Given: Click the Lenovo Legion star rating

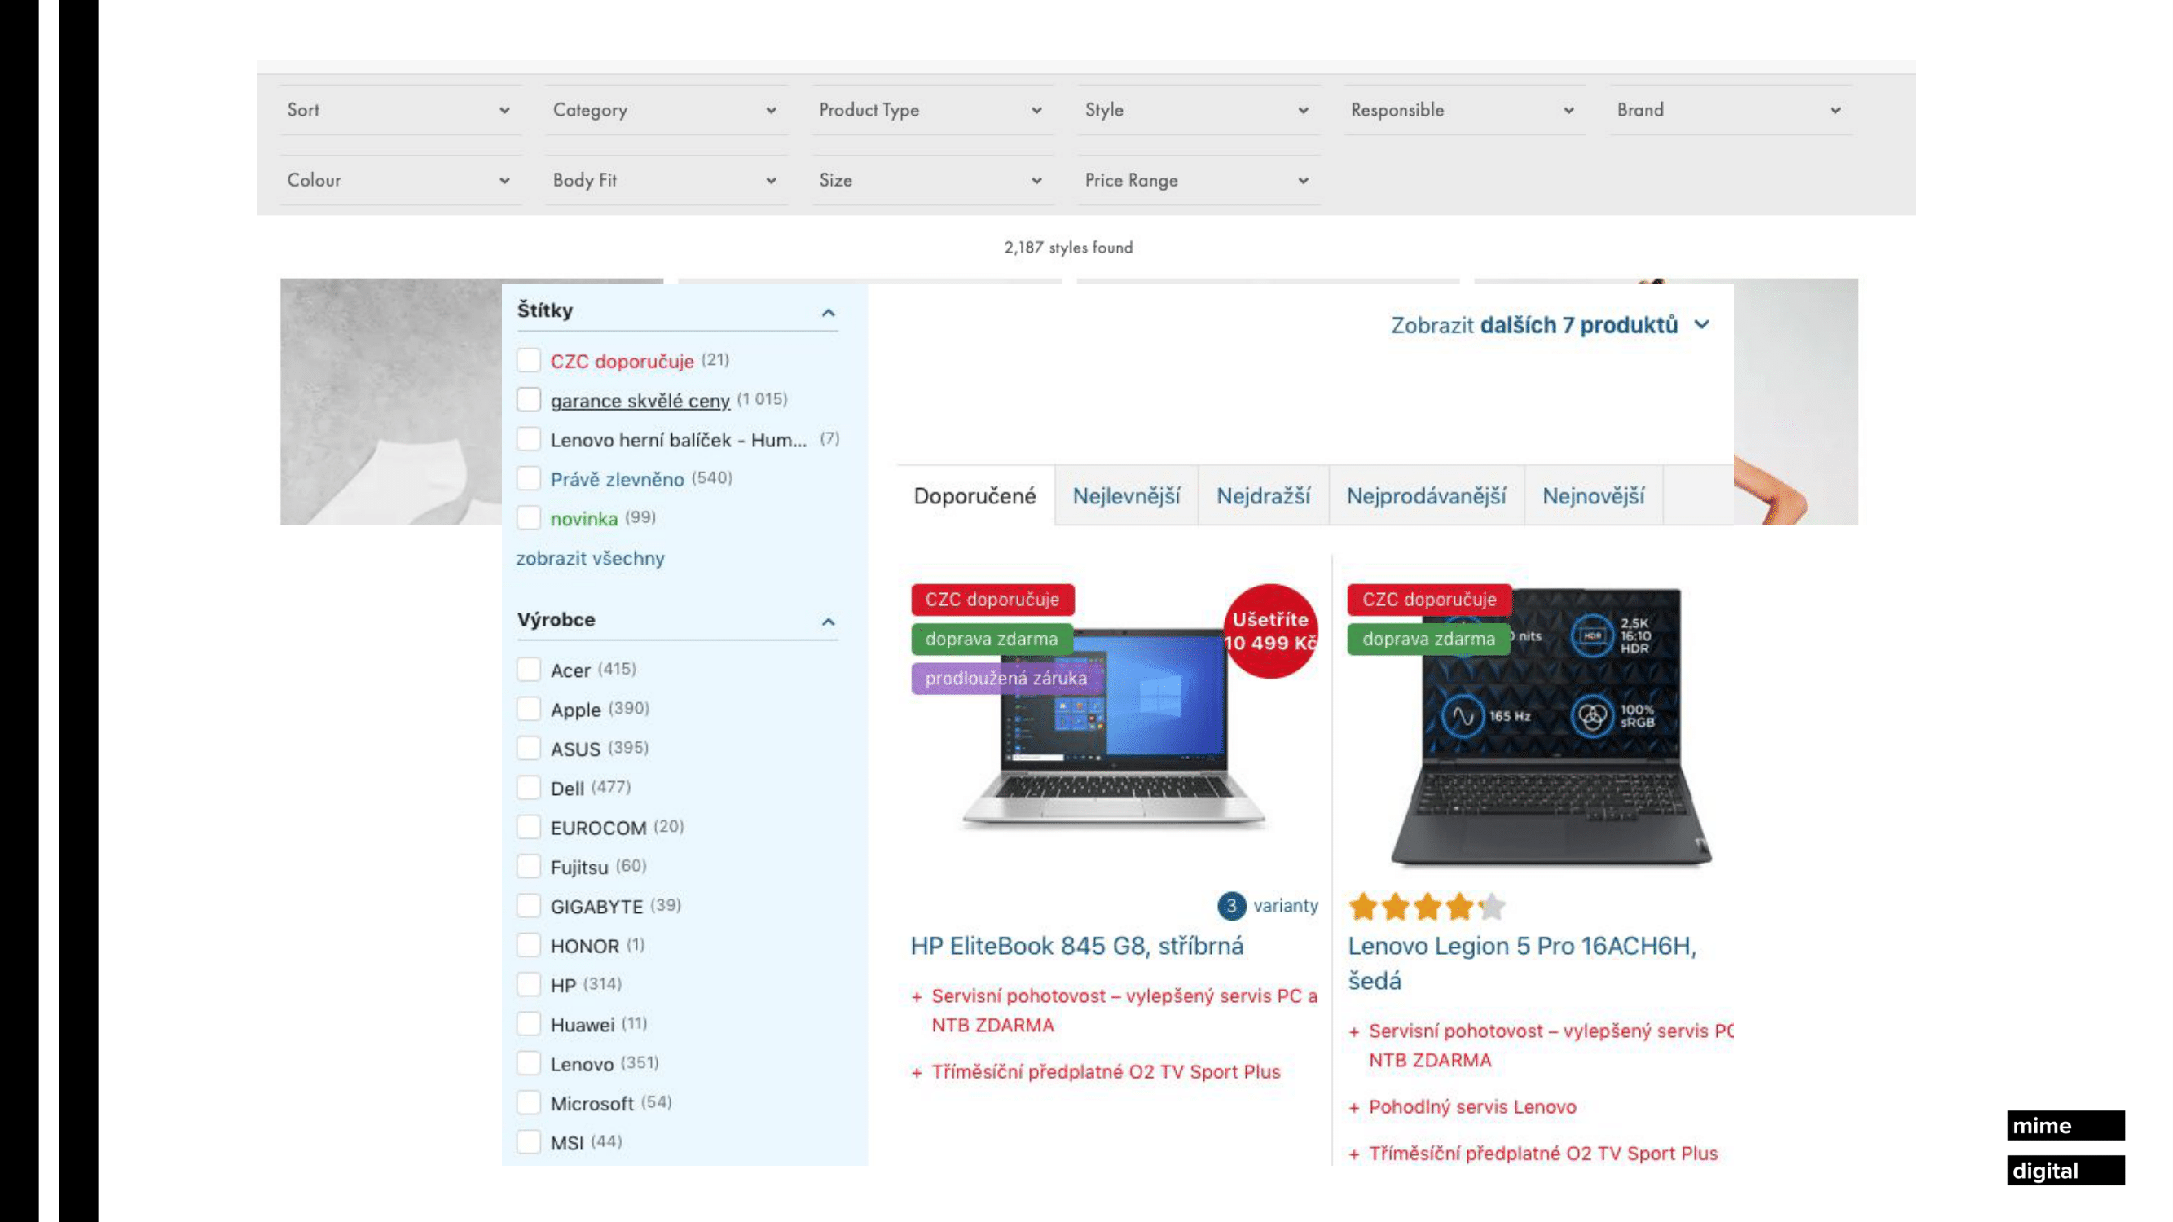Looking at the screenshot, I should coord(1427,908).
